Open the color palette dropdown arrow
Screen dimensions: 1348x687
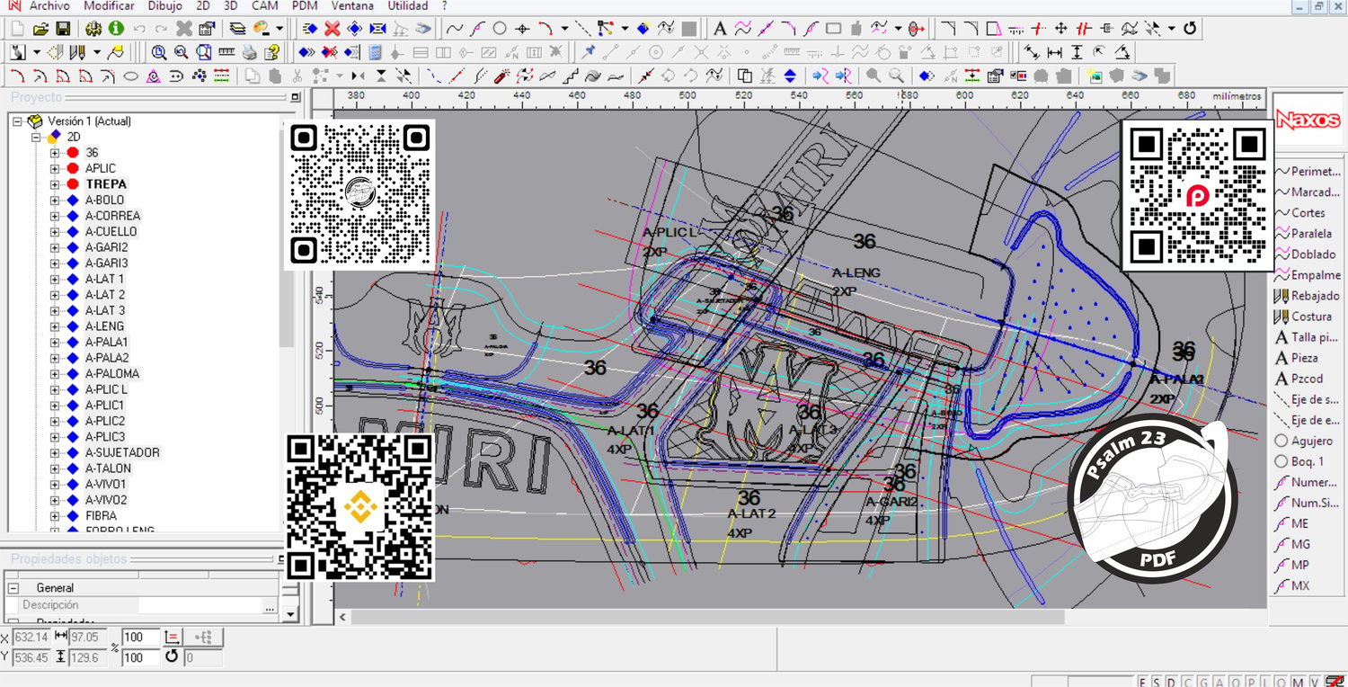tap(279, 29)
